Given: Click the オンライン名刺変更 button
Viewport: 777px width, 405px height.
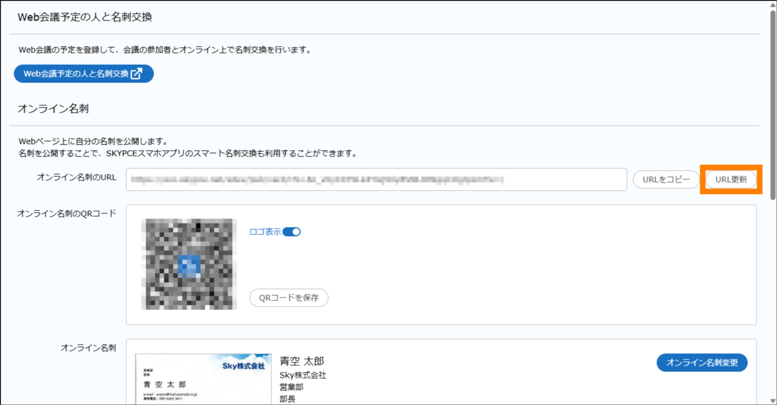Looking at the screenshot, I should pos(702,362).
